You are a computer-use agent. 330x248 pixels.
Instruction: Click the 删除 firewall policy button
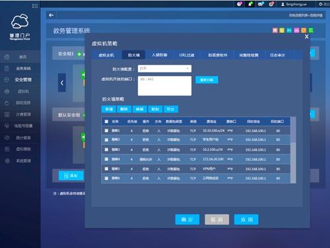click(124, 109)
